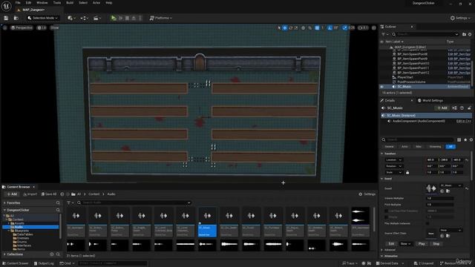Select PlayerStart in the Outliner
This screenshot has height=267, width=475.
405,77
